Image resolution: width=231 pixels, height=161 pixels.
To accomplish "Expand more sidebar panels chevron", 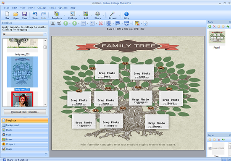I will point(46,154).
